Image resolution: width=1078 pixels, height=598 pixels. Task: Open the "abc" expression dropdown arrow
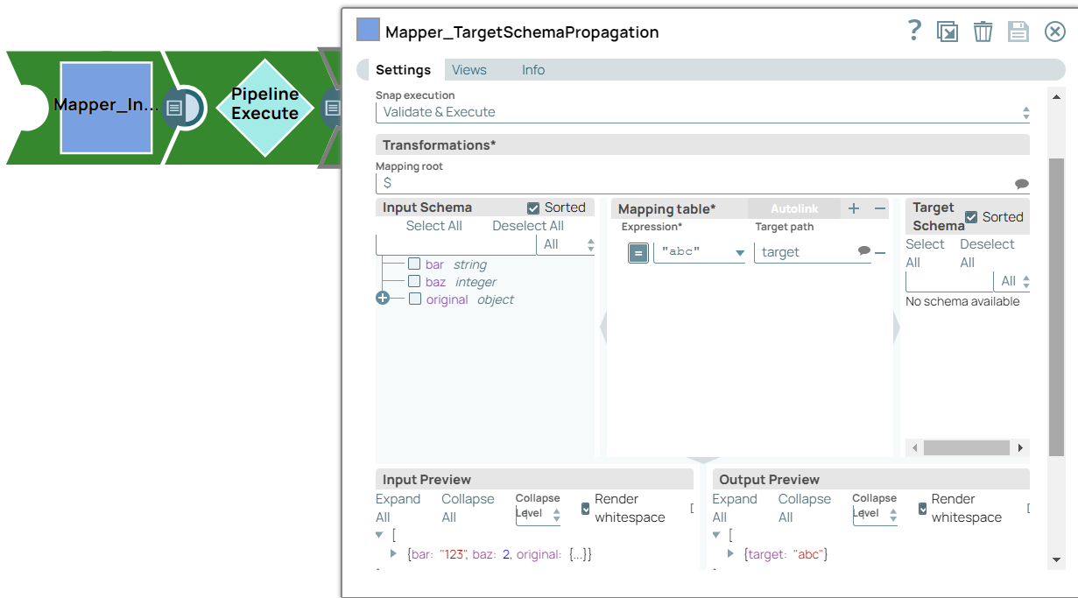click(x=739, y=253)
